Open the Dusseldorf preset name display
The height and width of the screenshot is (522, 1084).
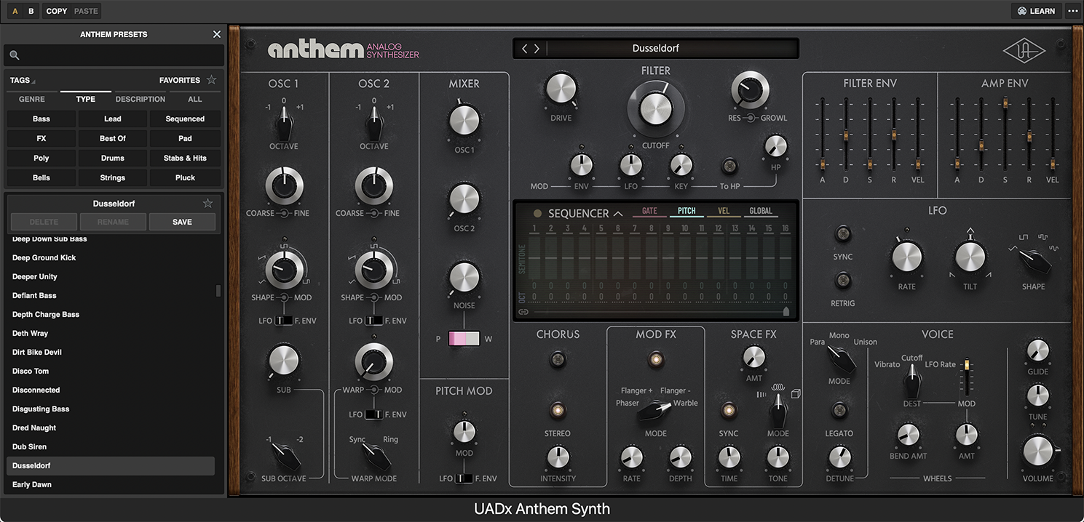pyautogui.click(x=655, y=49)
